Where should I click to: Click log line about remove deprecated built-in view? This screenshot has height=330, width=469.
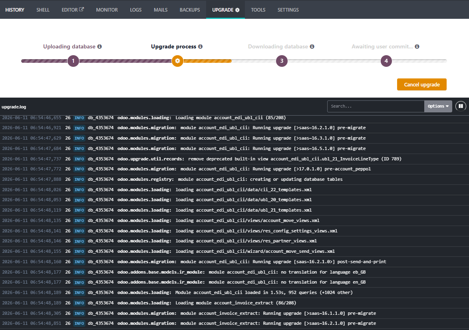234,159
